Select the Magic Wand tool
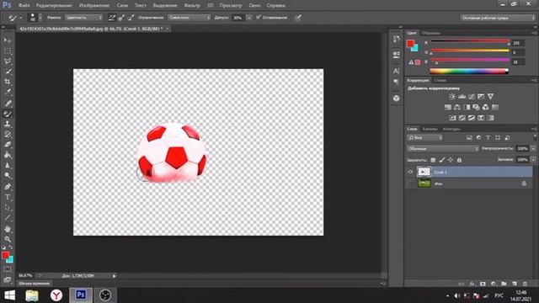The height and width of the screenshot is (303, 539). pyautogui.click(x=8, y=72)
